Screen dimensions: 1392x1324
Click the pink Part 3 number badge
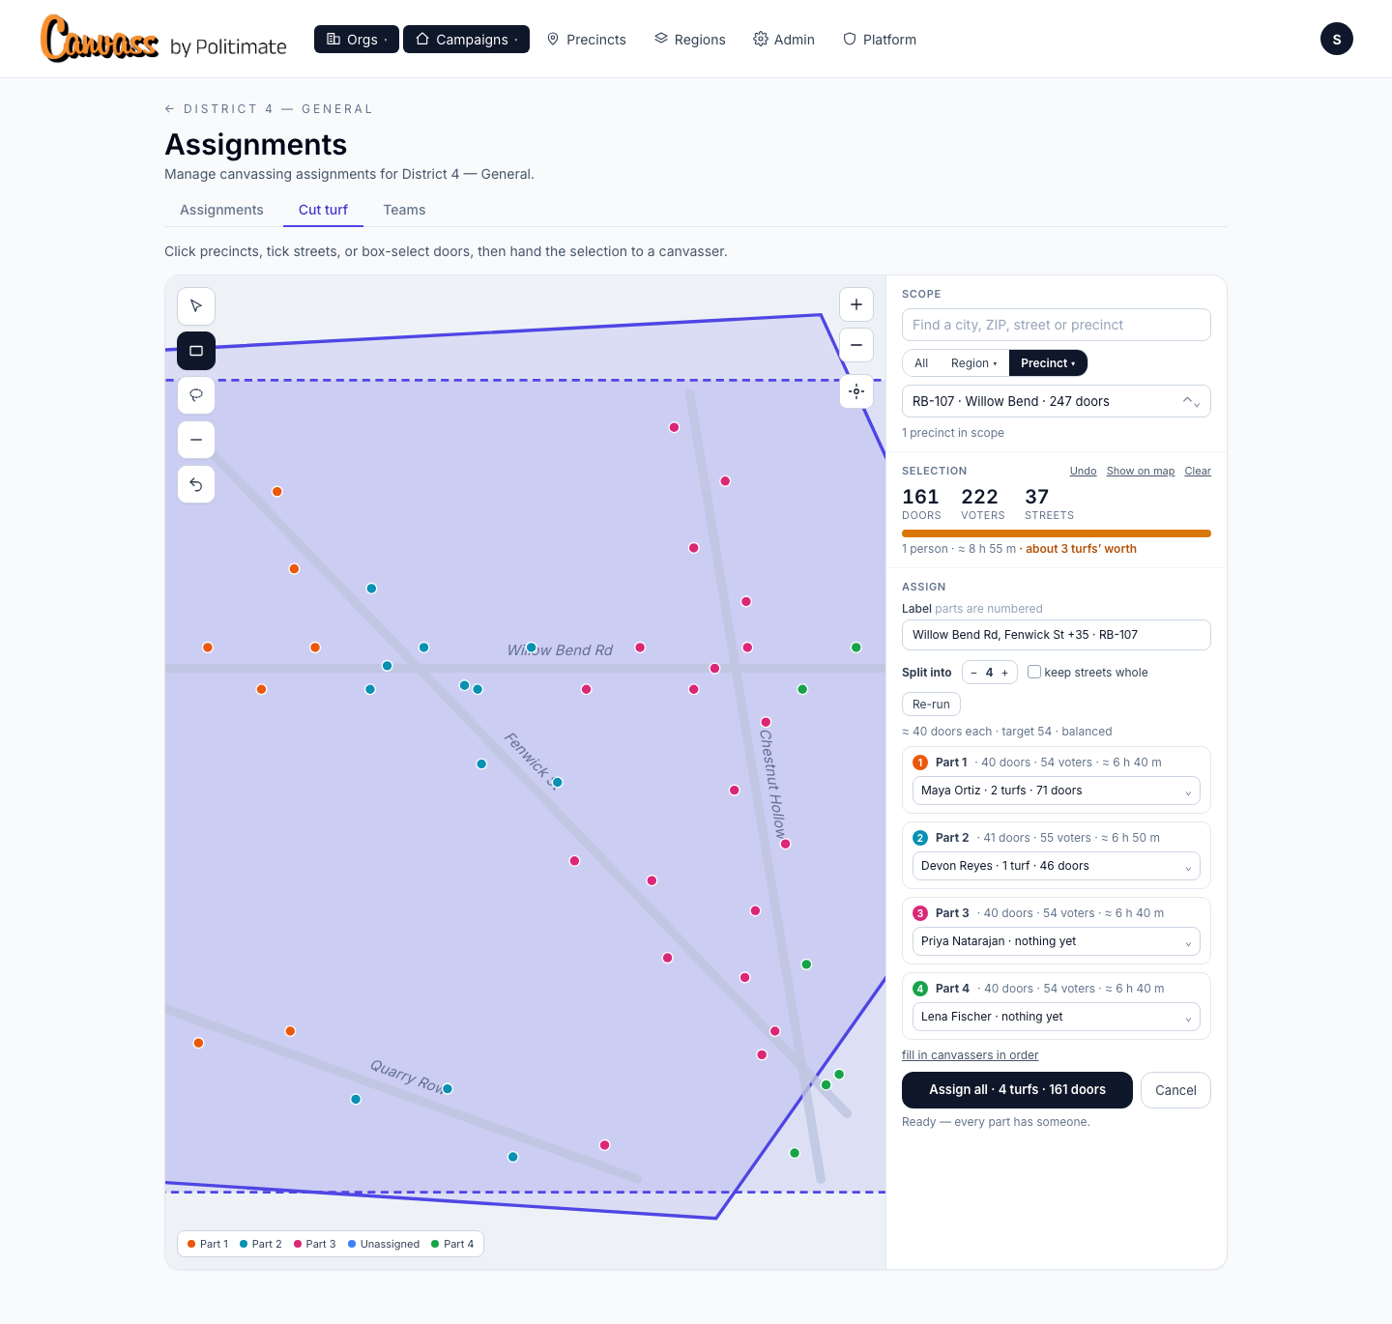click(920, 913)
